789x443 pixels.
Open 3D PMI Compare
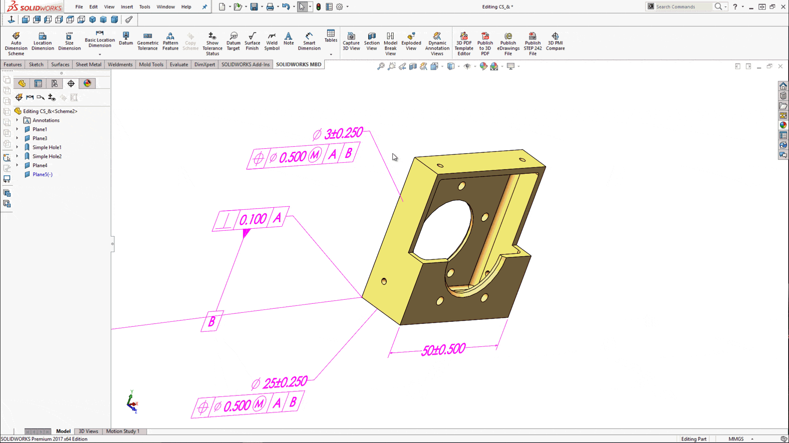(555, 41)
